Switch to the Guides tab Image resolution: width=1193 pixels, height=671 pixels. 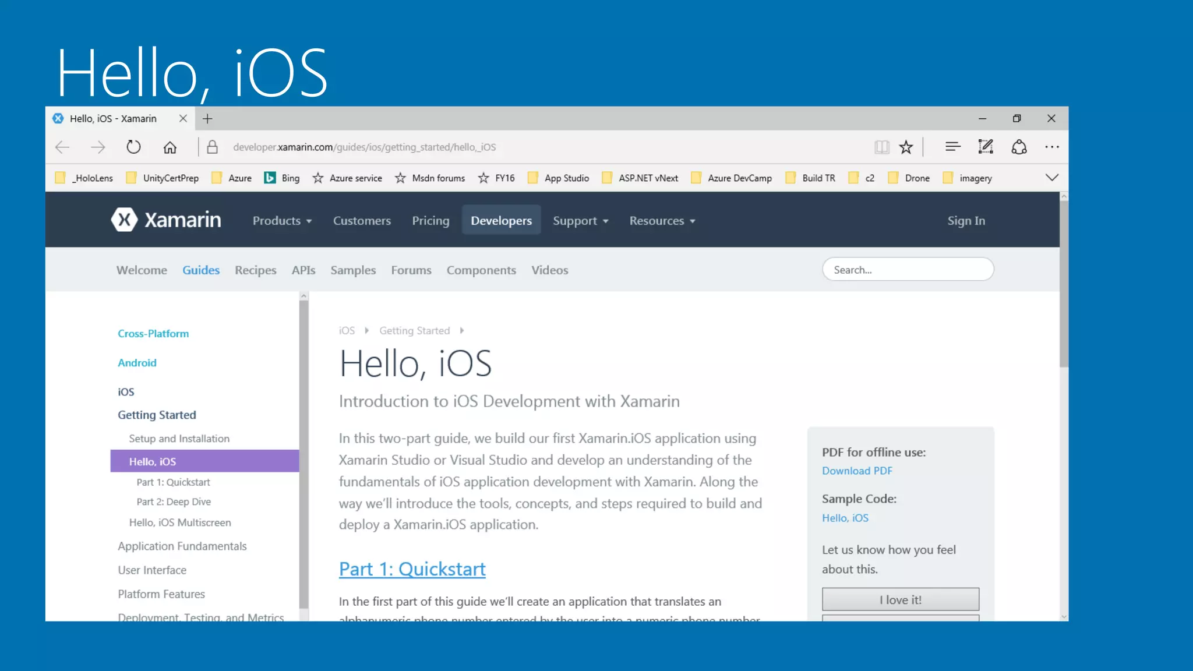pyautogui.click(x=201, y=270)
